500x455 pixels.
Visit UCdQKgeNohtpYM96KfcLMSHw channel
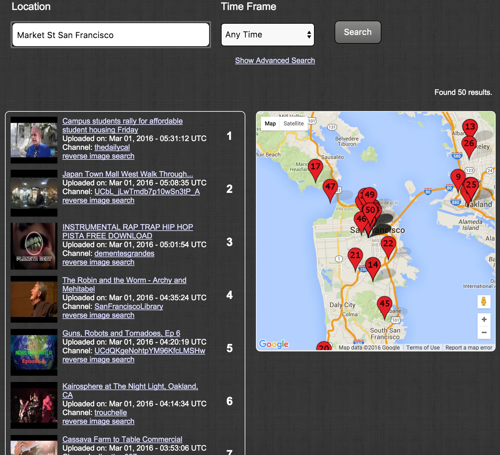150,351
